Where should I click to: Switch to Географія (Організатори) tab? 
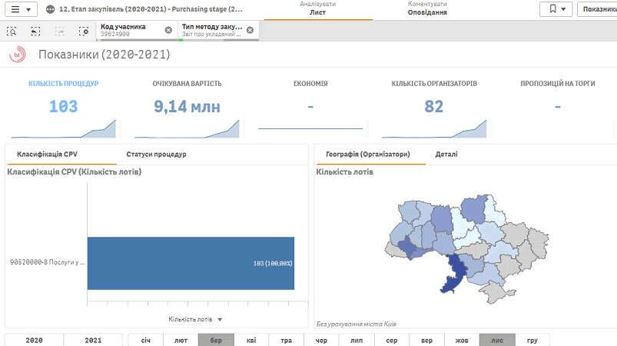(x=368, y=155)
